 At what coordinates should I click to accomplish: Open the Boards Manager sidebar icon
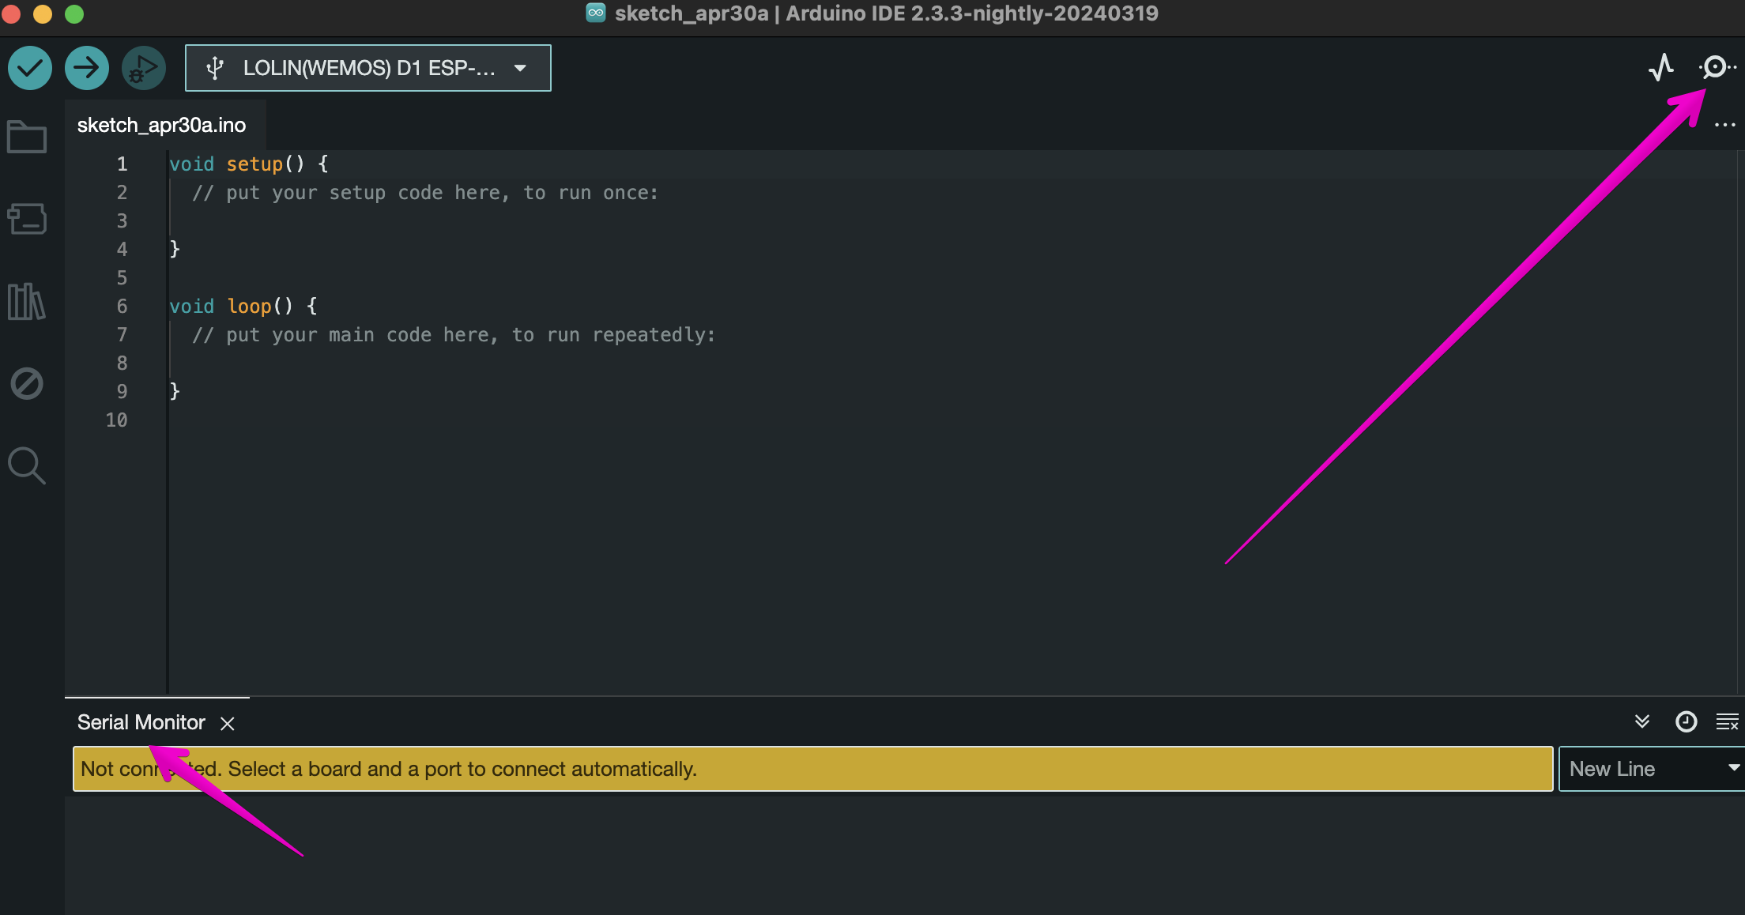(27, 219)
